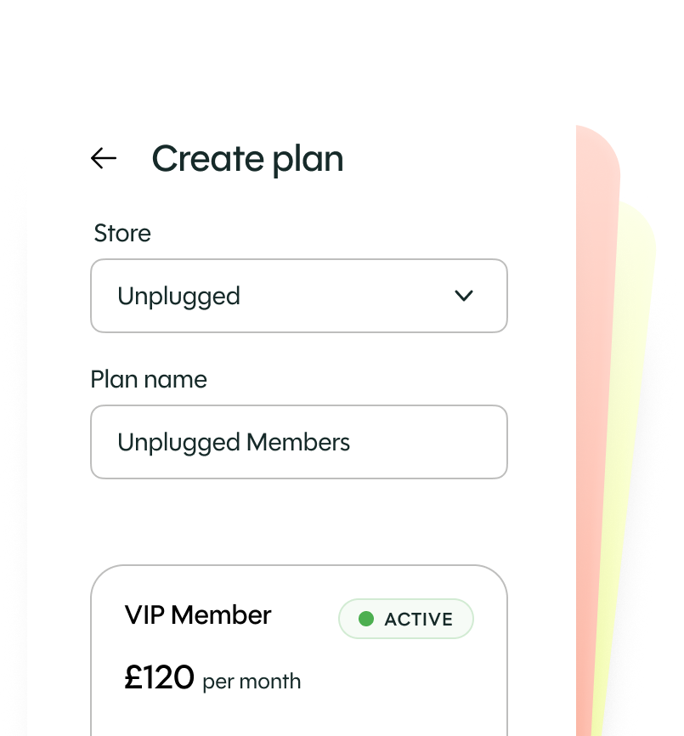The width and height of the screenshot is (684, 736).
Task: Select the VIP Member card title
Action: pos(198,614)
